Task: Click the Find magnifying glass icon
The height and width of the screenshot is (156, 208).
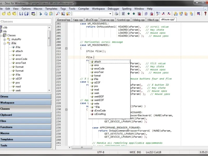Action: click(58, 14)
